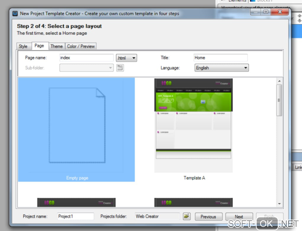Click the layout list scrollbar thumb
This screenshot has width=302, height=231.
click(x=279, y=100)
